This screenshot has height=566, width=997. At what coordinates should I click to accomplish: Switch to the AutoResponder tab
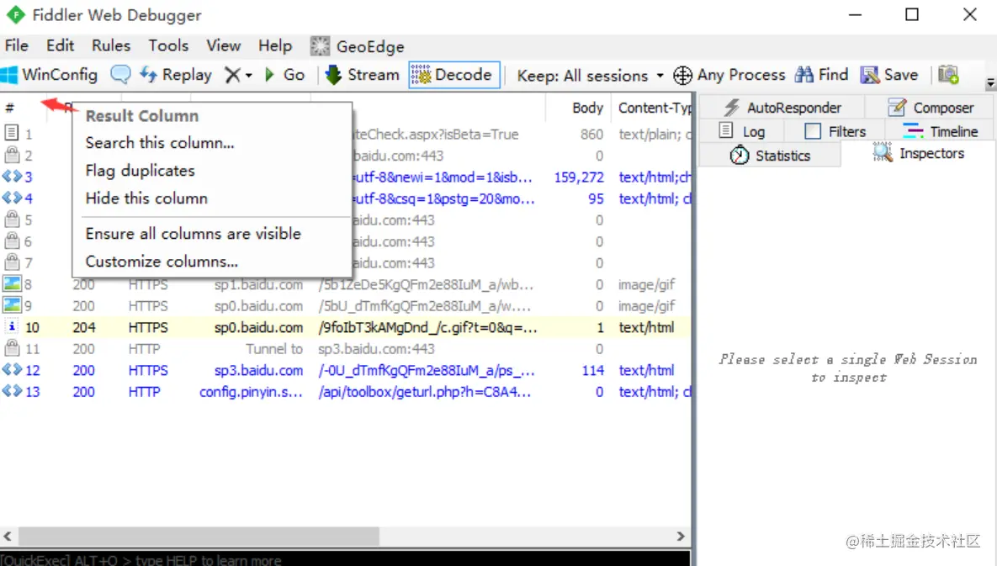coord(782,108)
